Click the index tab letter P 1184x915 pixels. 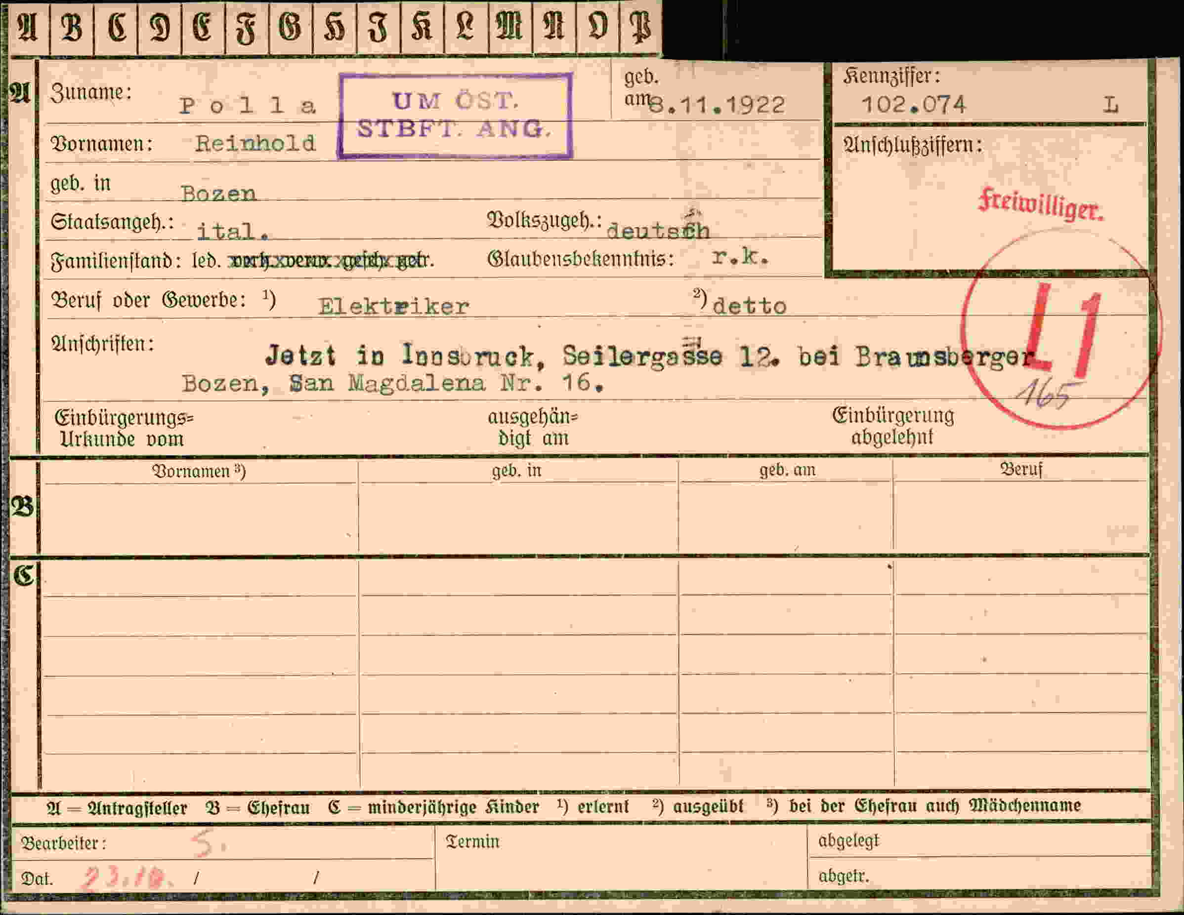[641, 28]
